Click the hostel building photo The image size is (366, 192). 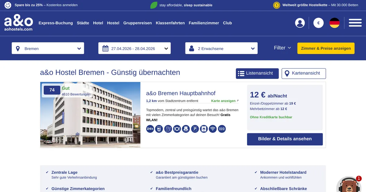tap(90, 115)
